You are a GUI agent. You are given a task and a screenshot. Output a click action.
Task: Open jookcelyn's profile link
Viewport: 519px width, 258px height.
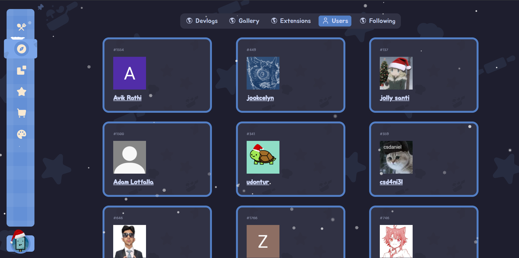point(260,98)
